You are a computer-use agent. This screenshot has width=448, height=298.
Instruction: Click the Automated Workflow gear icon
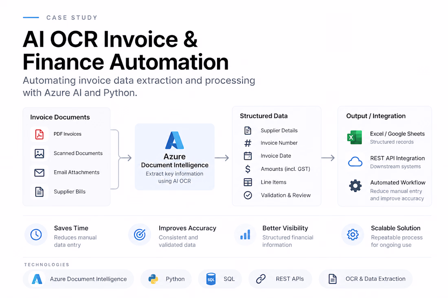pos(355,186)
